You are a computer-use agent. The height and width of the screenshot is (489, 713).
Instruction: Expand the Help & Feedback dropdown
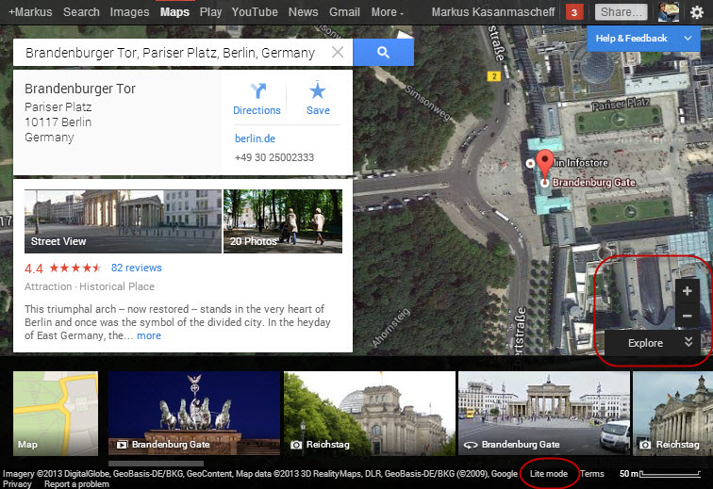[x=642, y=39]
